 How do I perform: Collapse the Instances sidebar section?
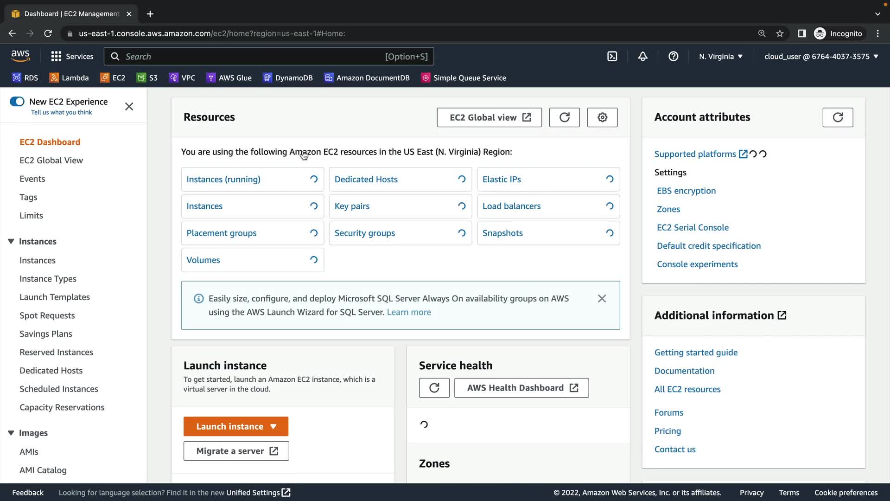(11, 241)
